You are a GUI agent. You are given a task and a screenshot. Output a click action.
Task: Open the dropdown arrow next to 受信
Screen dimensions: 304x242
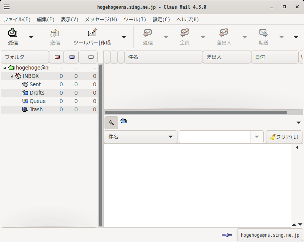click(x=31, y=37)
